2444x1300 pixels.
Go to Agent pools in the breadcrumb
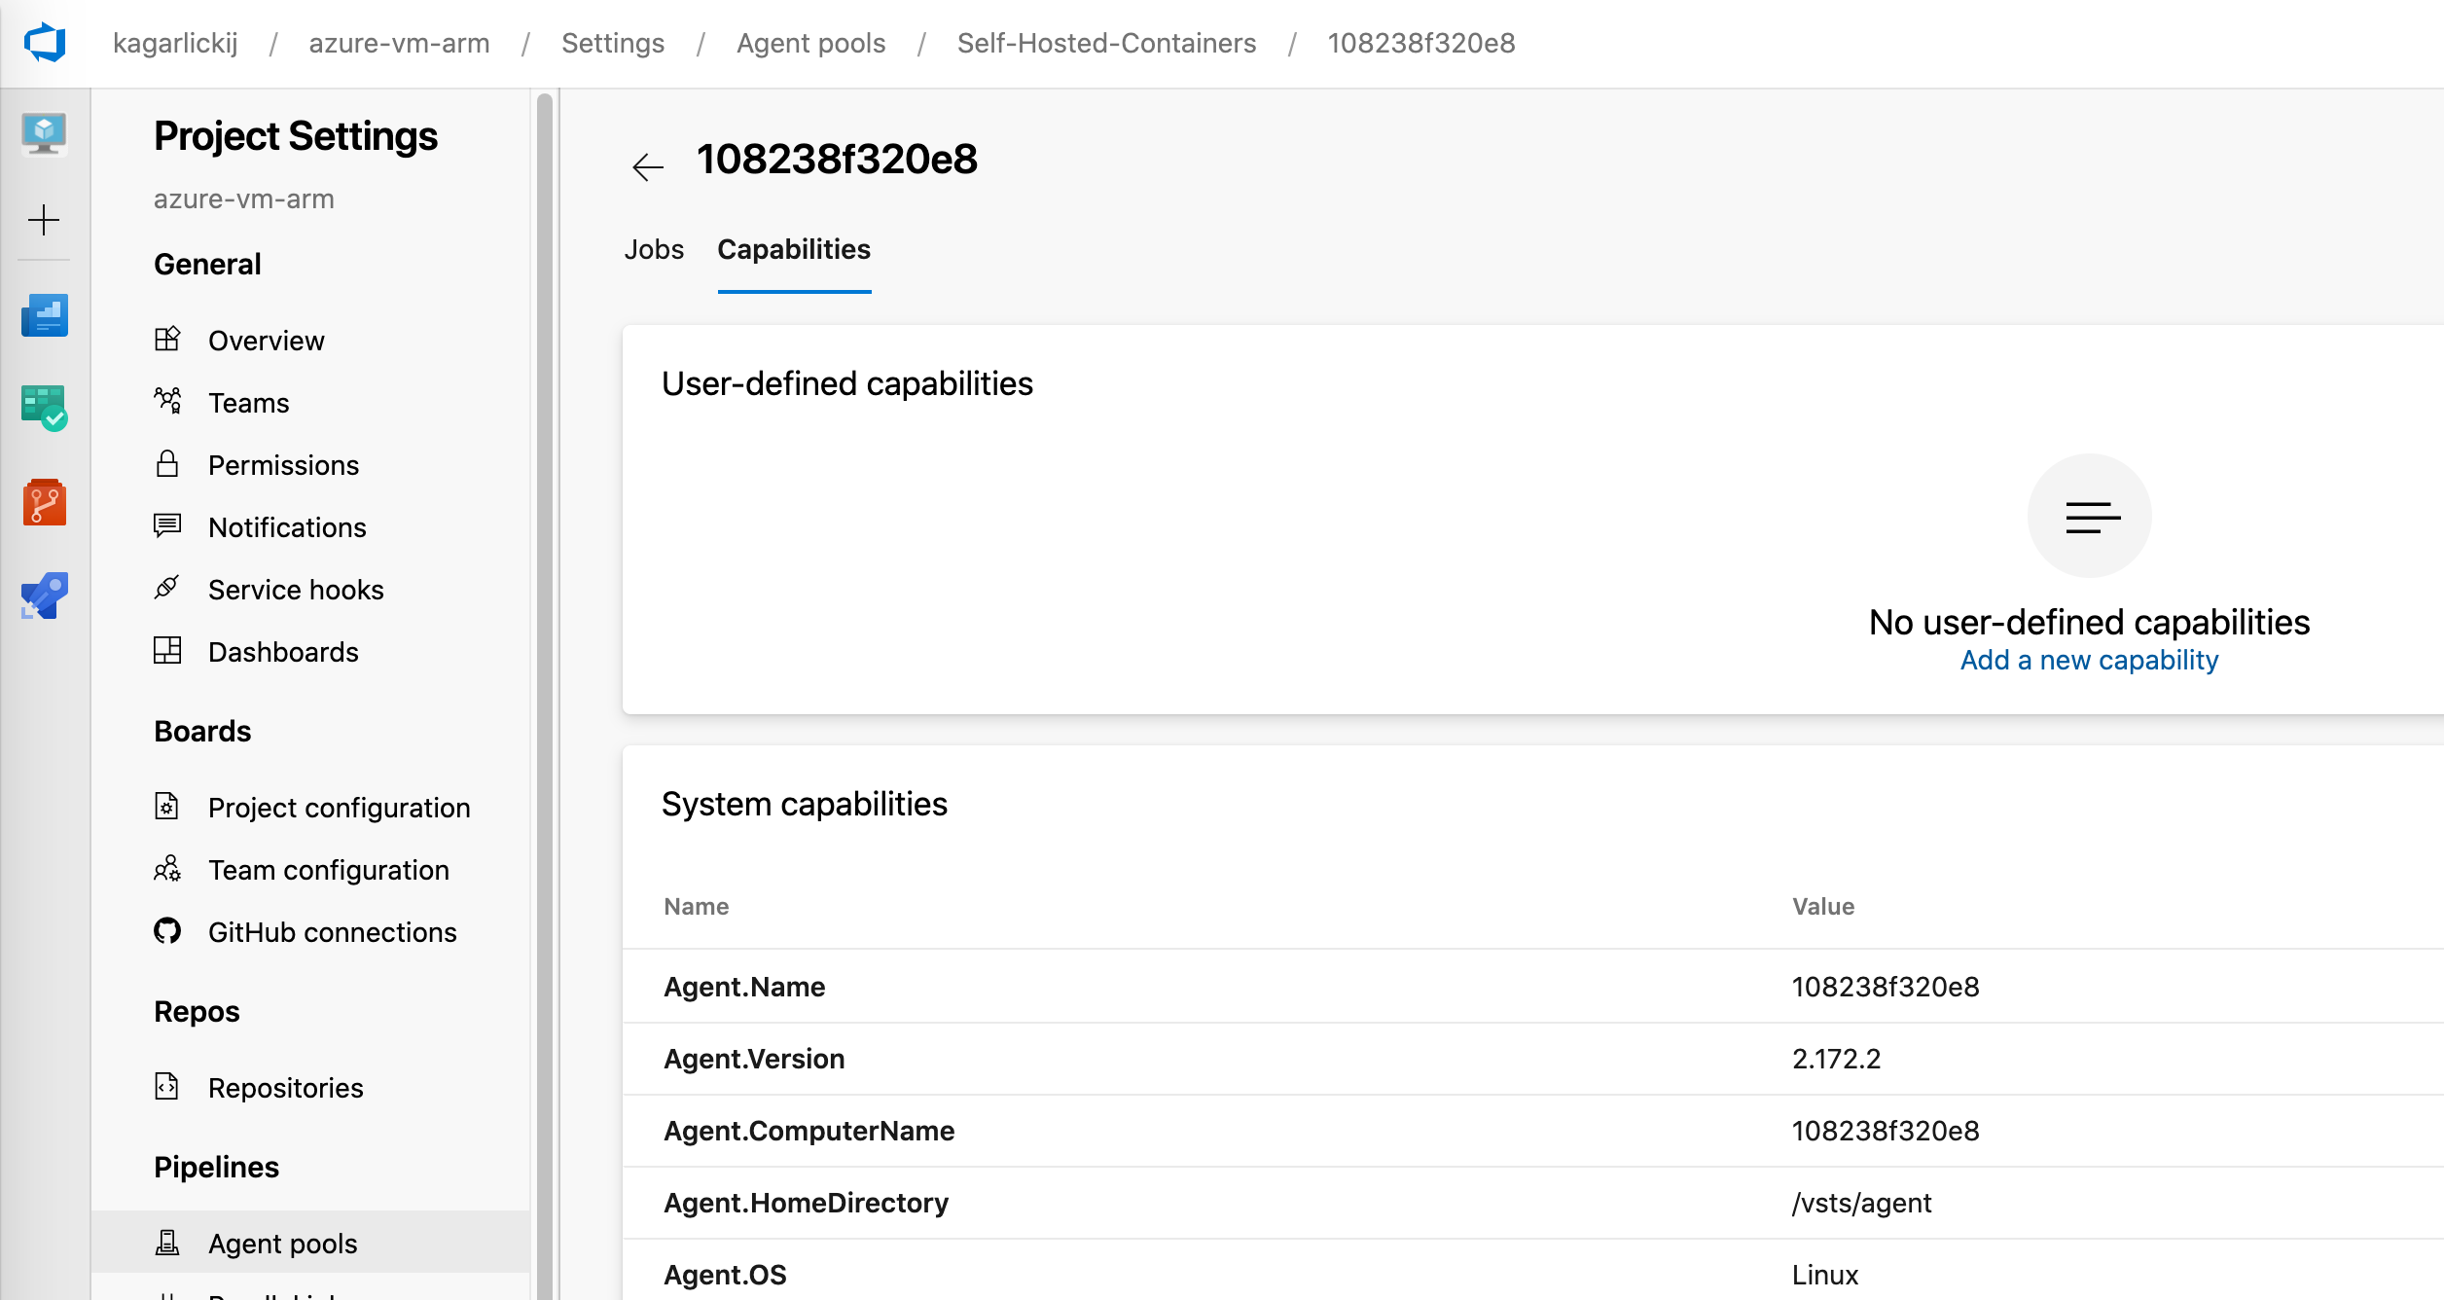tap(810, 43)
